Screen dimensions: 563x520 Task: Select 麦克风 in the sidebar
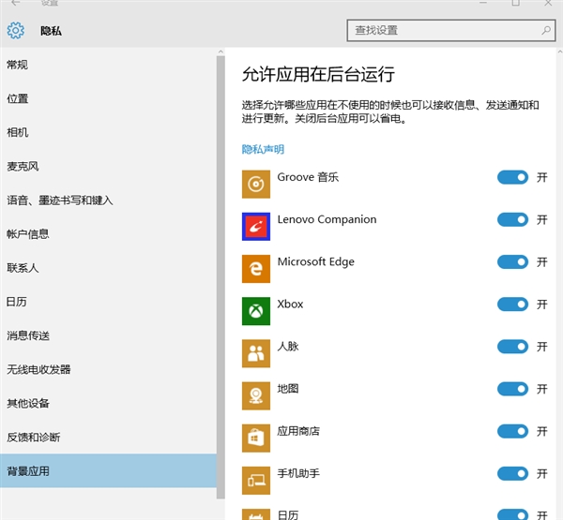tap(23, 166)
